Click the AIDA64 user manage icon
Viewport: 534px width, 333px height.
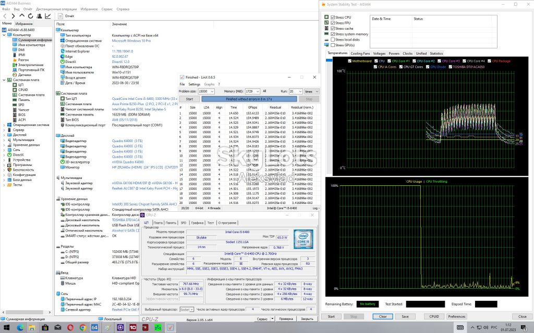point(39,16)
